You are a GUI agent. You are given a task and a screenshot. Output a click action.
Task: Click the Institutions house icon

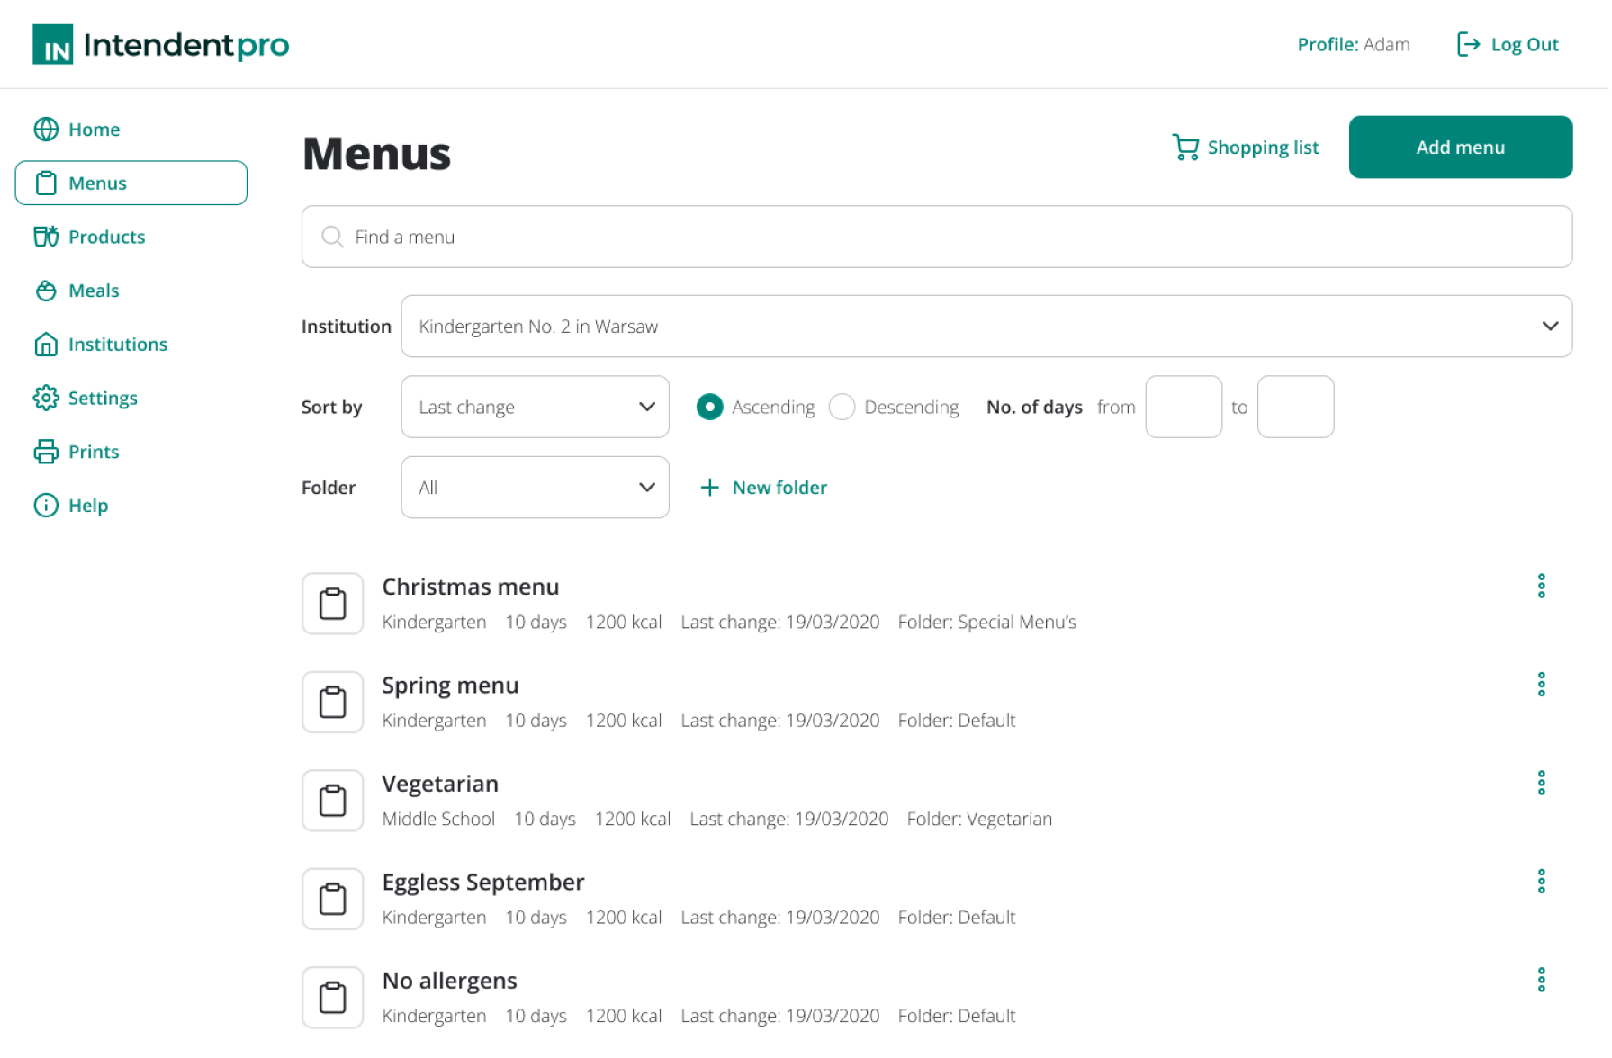coord(46,345)
